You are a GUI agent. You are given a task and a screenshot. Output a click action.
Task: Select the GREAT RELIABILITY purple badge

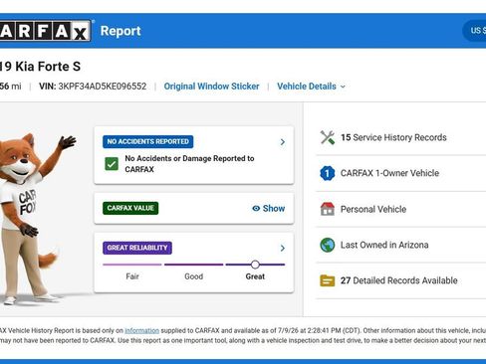(137, 248)
